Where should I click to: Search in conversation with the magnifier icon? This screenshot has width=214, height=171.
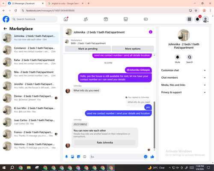click(x=190, y=57)
